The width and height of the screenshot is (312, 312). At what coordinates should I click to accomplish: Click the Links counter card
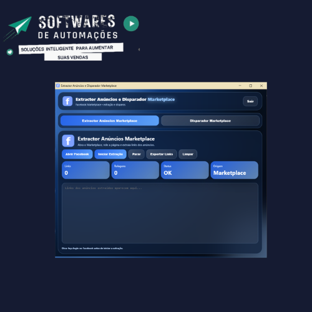pos(85,170)
